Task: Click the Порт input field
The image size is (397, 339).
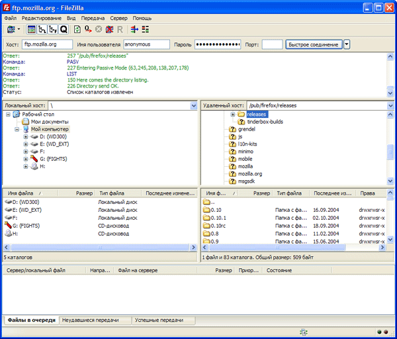Action: [272, 44]
